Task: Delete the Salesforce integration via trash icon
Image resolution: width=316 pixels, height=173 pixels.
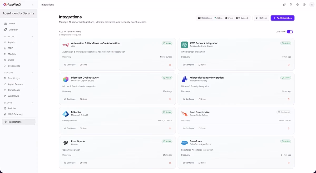Action: pos(289,163)
